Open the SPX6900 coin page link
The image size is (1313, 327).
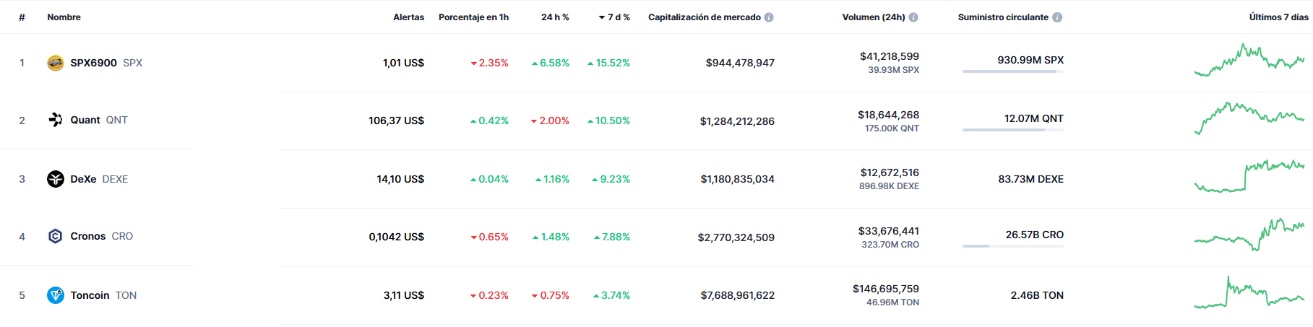click(95, 63)
